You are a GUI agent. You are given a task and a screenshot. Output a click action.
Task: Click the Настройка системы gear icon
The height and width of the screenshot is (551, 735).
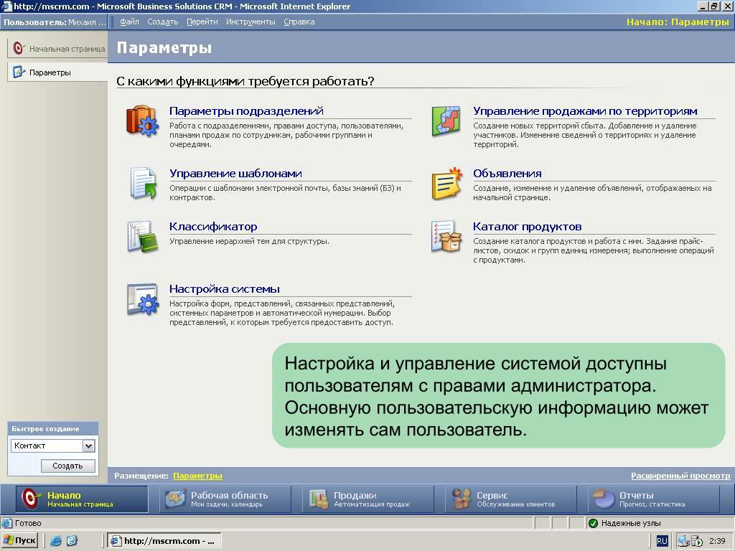tap(143, 299)
